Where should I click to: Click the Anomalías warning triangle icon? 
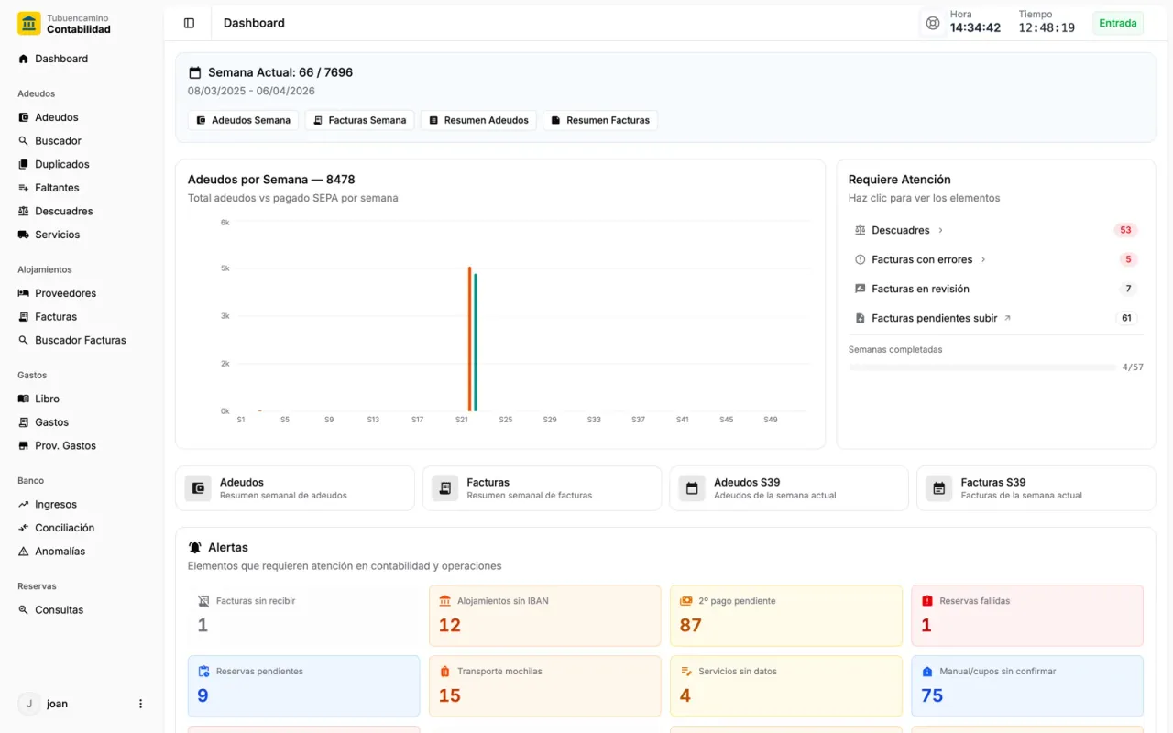point(24,552)
